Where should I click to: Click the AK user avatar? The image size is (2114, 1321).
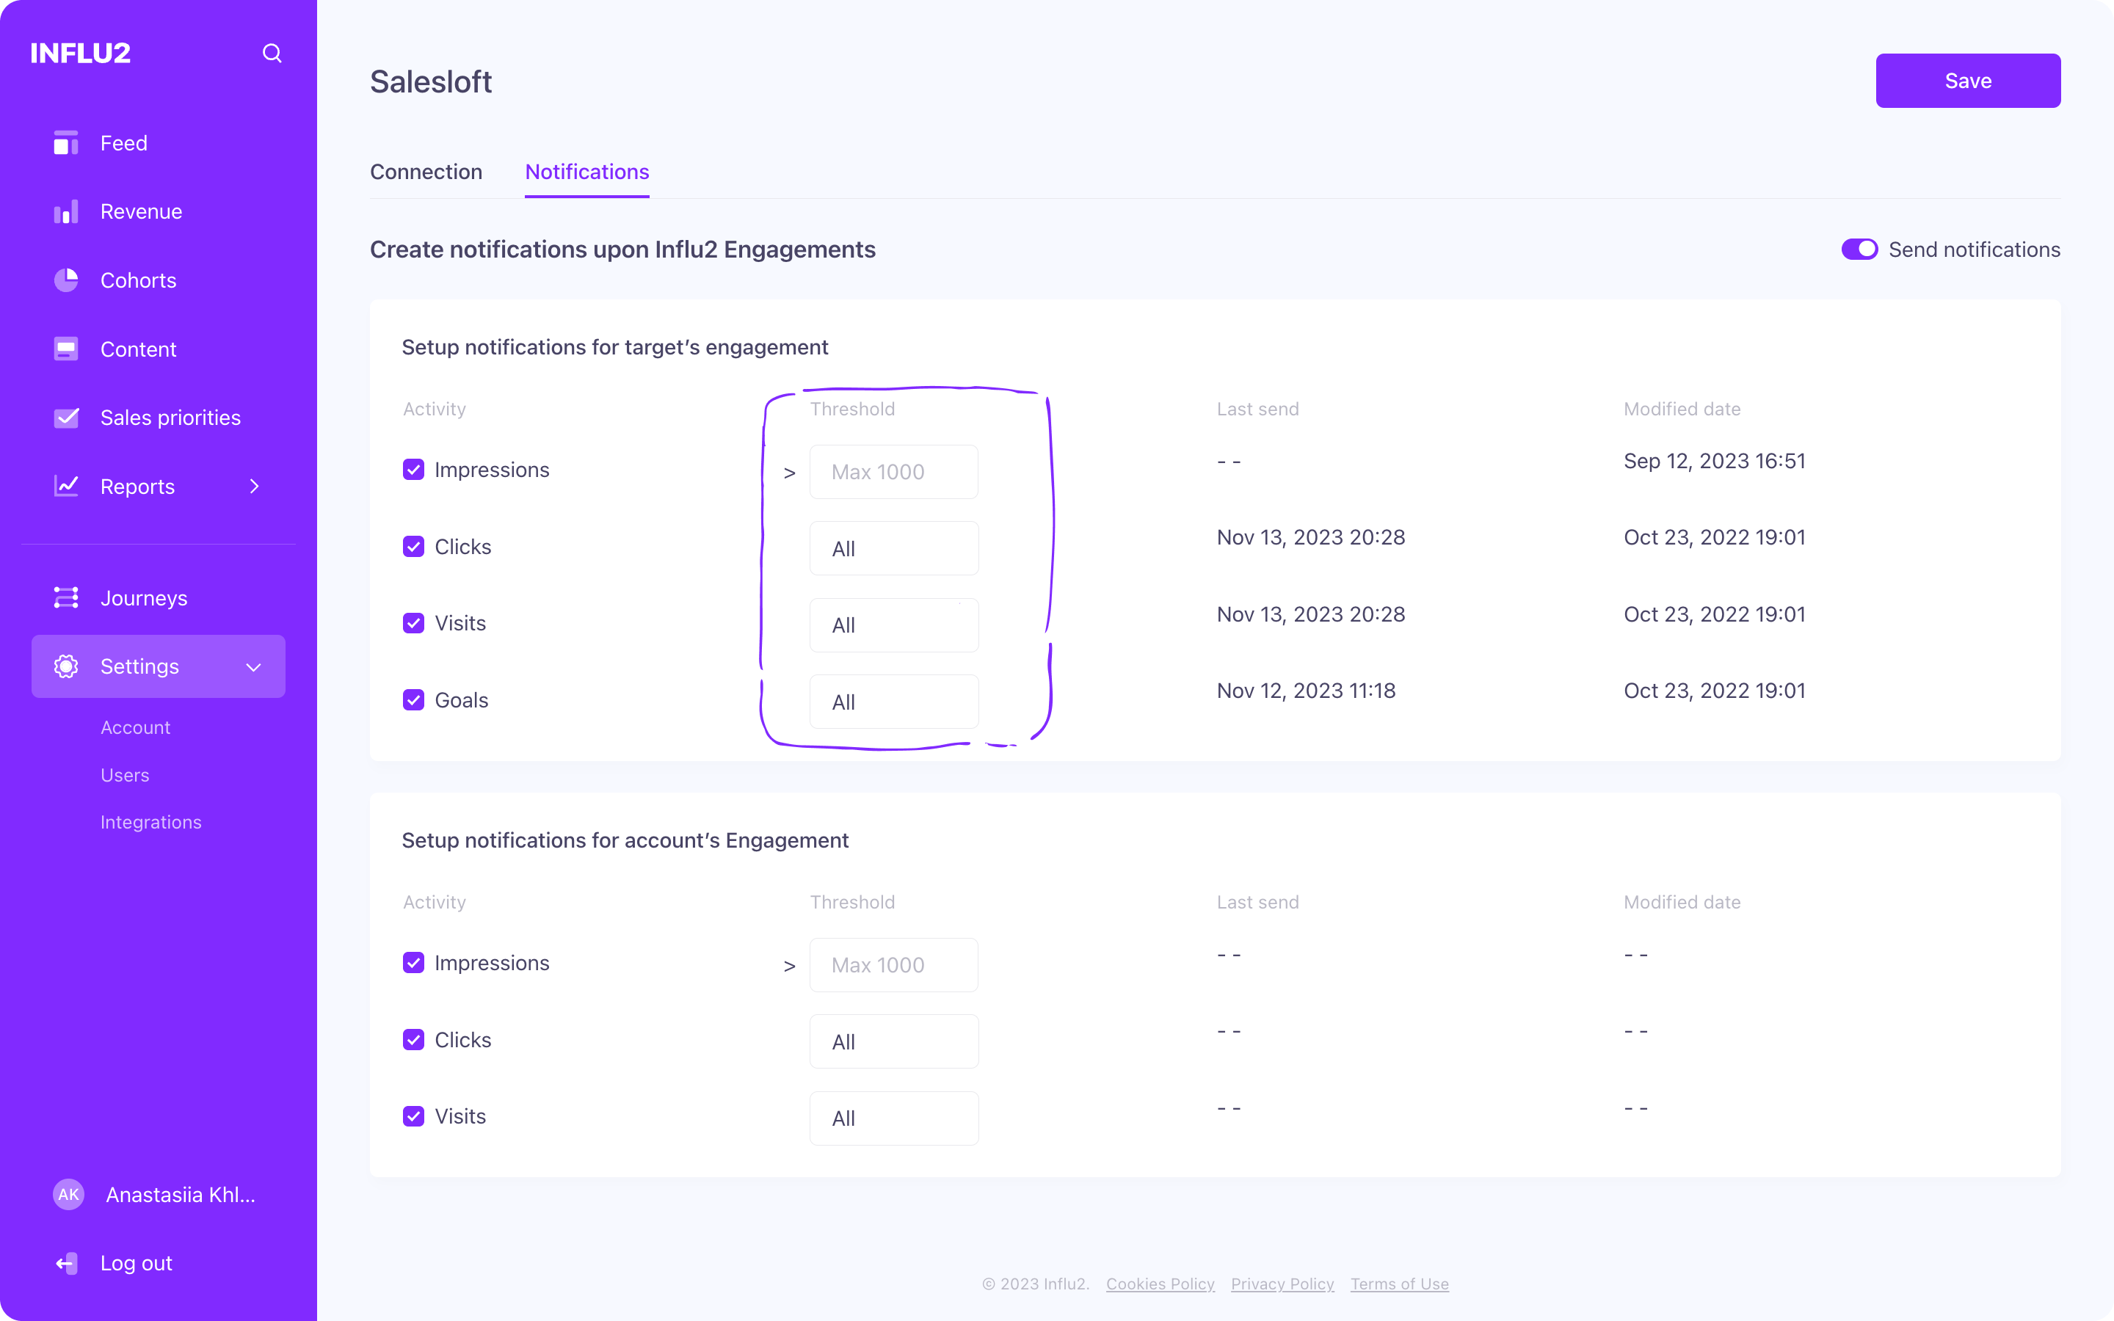(x=68, y=1194)
